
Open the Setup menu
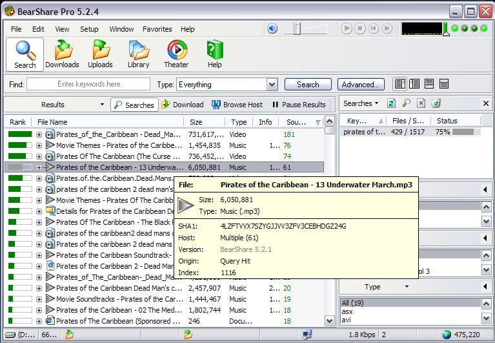coord(89,29)
